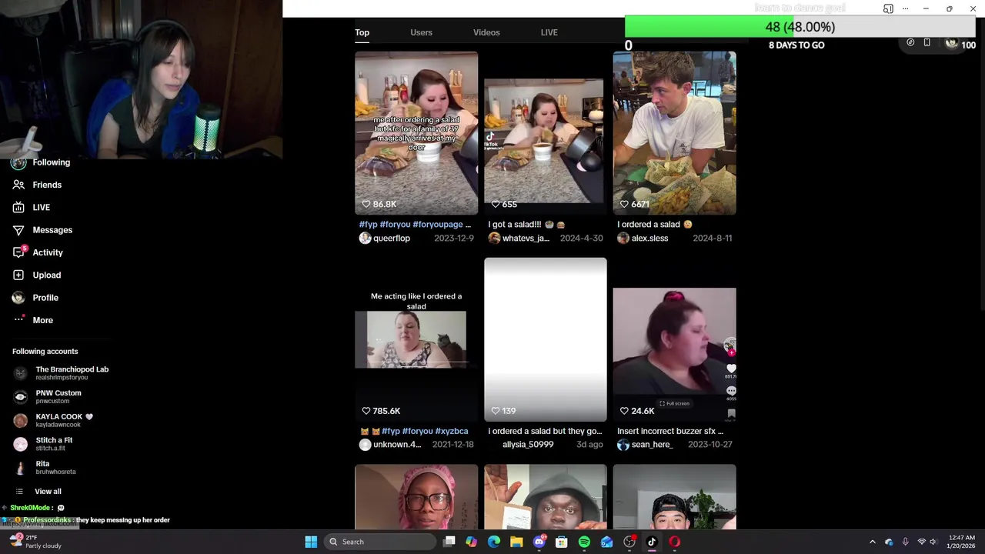Open Rita bruhwhosreta account
This screenshot has width=985, height=554.
(x=45, y=468)
